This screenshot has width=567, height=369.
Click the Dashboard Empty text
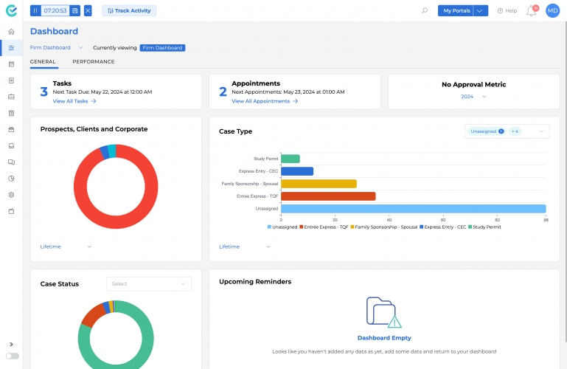tap(384, 337)
